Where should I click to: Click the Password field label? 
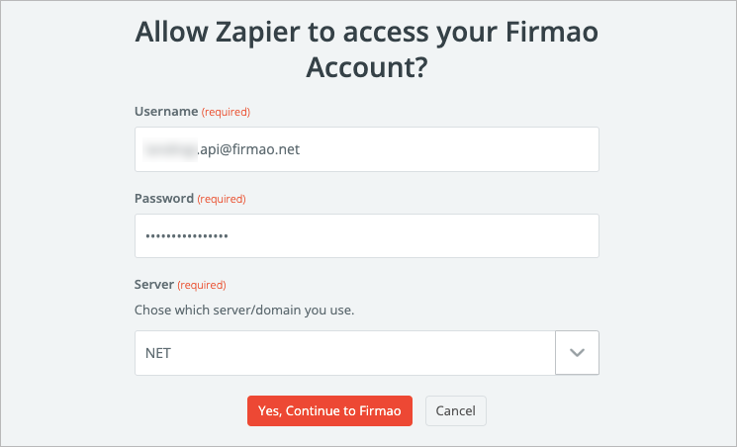164,199
